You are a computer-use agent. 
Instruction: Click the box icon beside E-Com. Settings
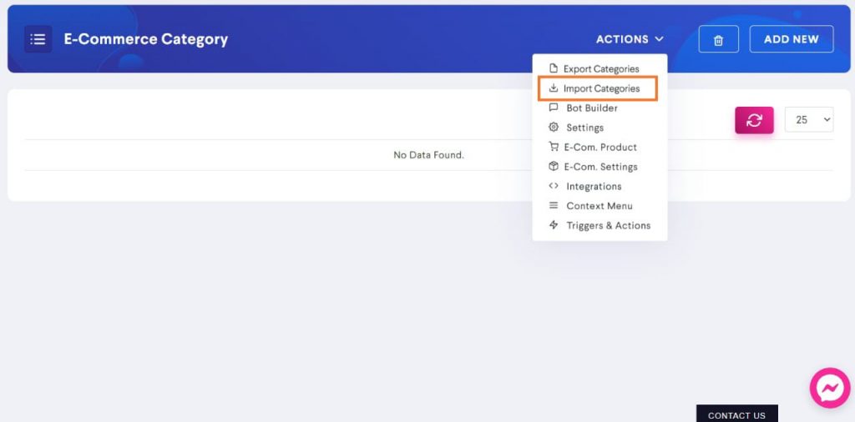pyautogui.click(x=554, y=167)
